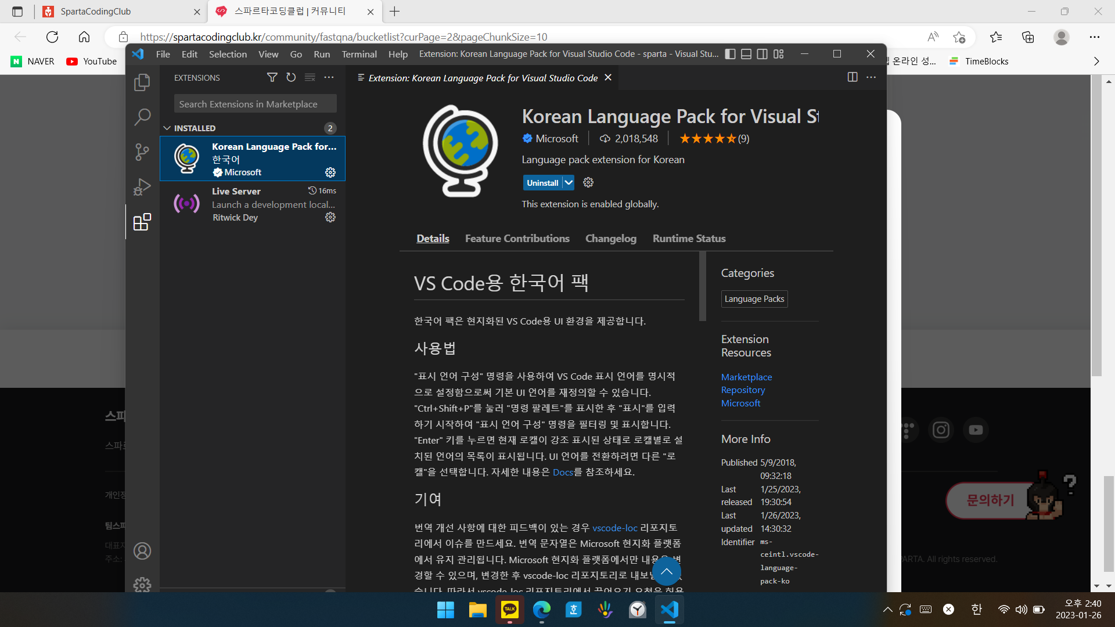1115x627 pixels.
Task: Toggle the bottom panel visibility
Action: click(746, 54)
